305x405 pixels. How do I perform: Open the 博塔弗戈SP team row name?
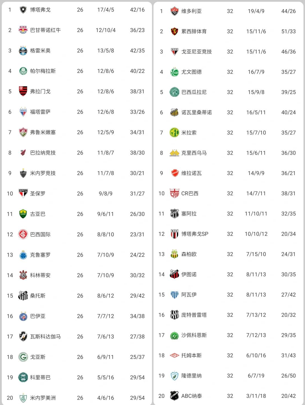click(x=195, y=234)
